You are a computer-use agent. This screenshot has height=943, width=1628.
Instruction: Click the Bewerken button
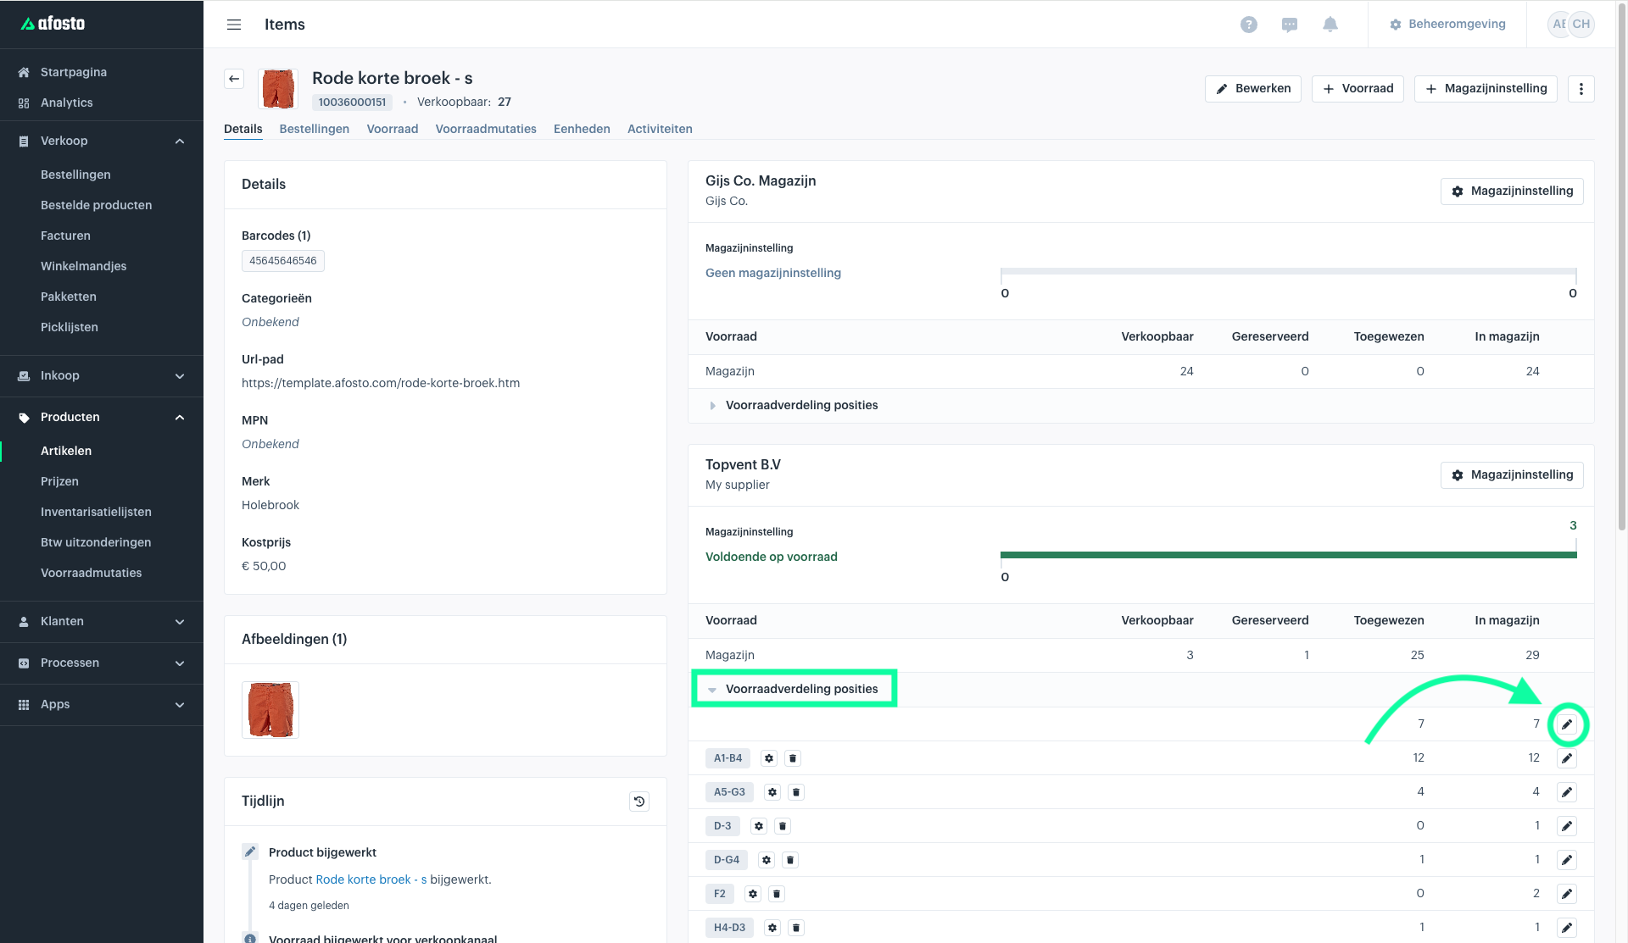pos(1252,89)
